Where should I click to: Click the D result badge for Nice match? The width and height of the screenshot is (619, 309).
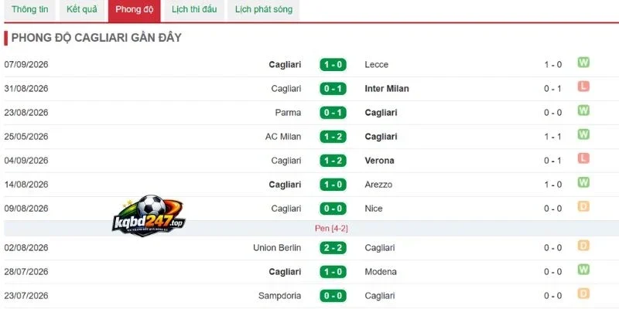click(x=583, y=206)
